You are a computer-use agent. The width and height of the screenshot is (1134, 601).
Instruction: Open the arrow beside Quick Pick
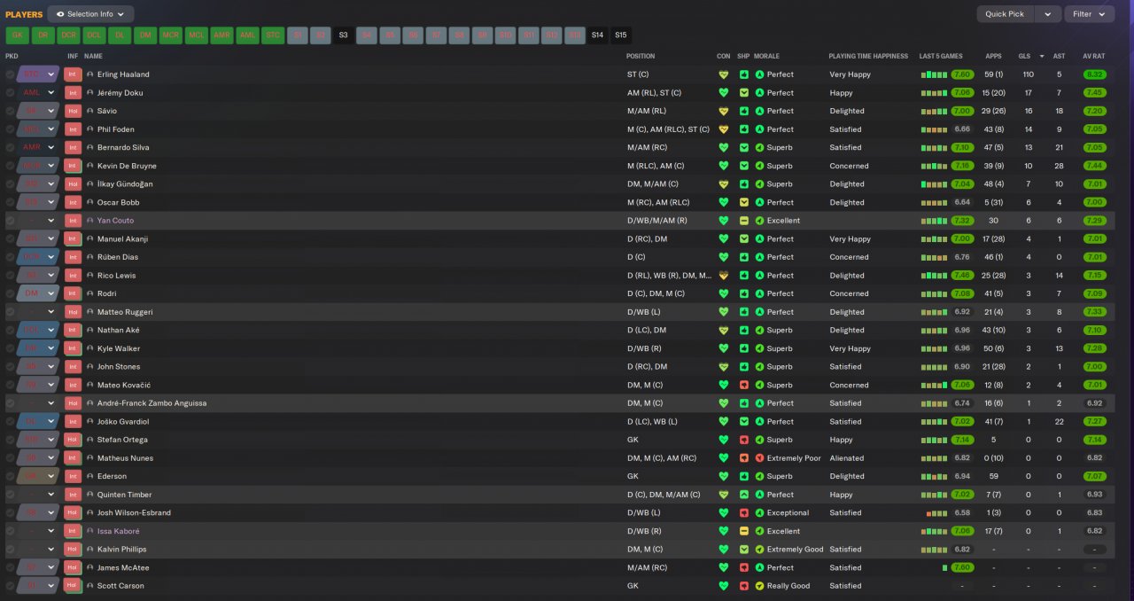point(1048,14)
